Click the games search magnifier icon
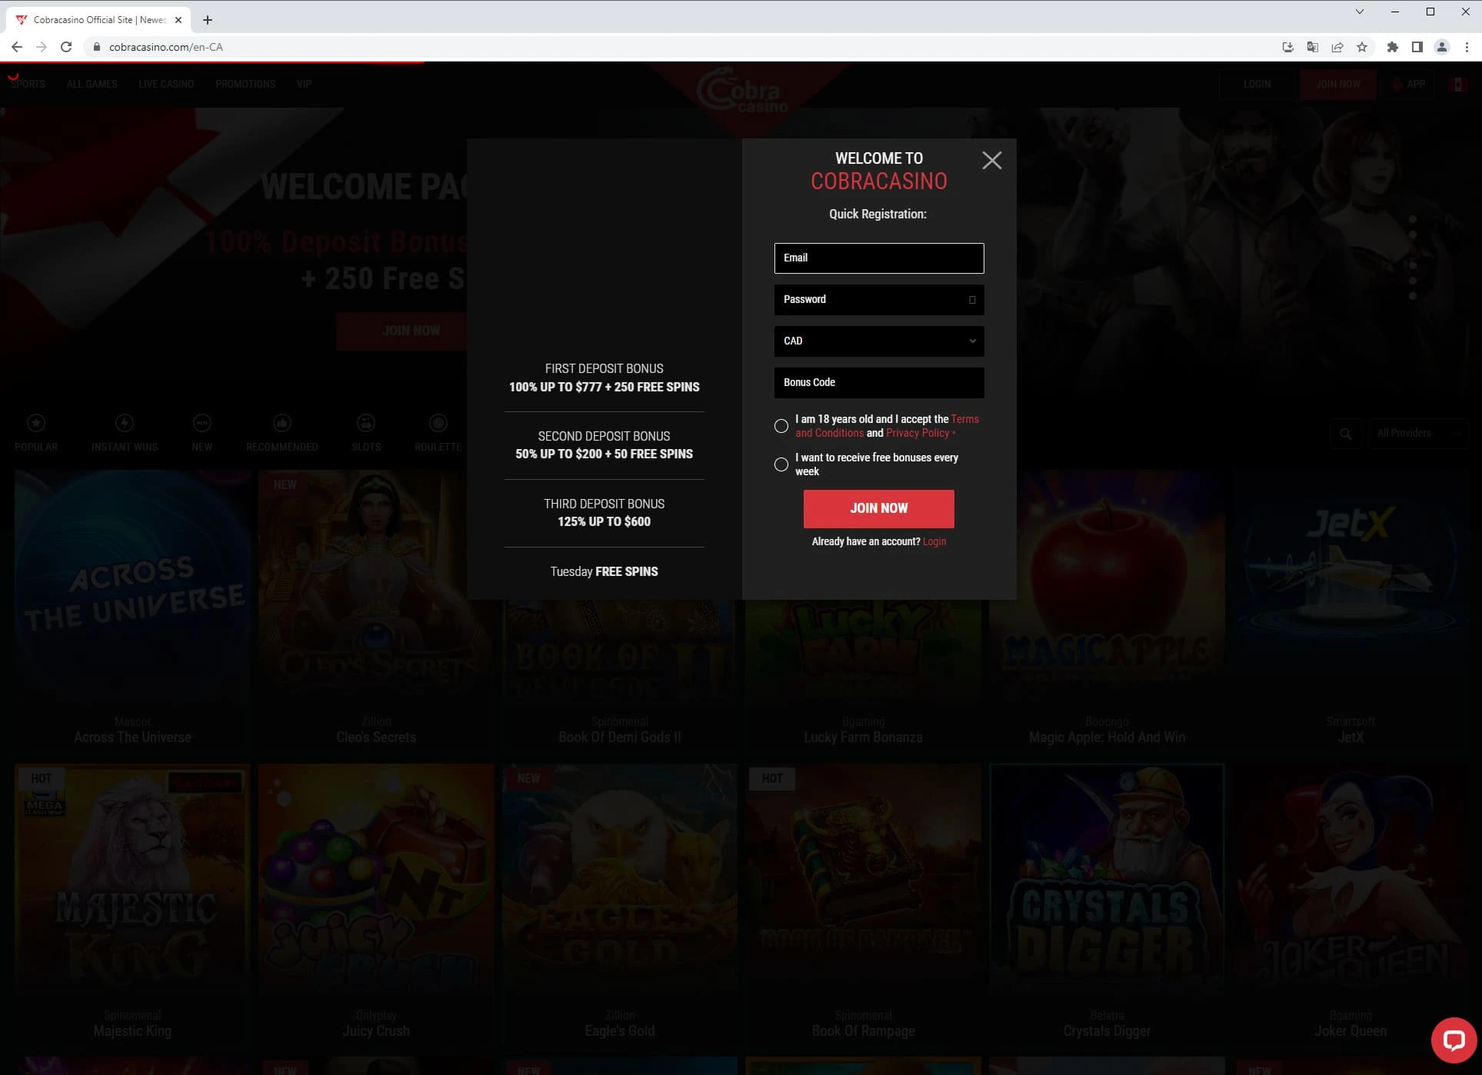Screen dimensions: 1482x1075 (1345, 434)
